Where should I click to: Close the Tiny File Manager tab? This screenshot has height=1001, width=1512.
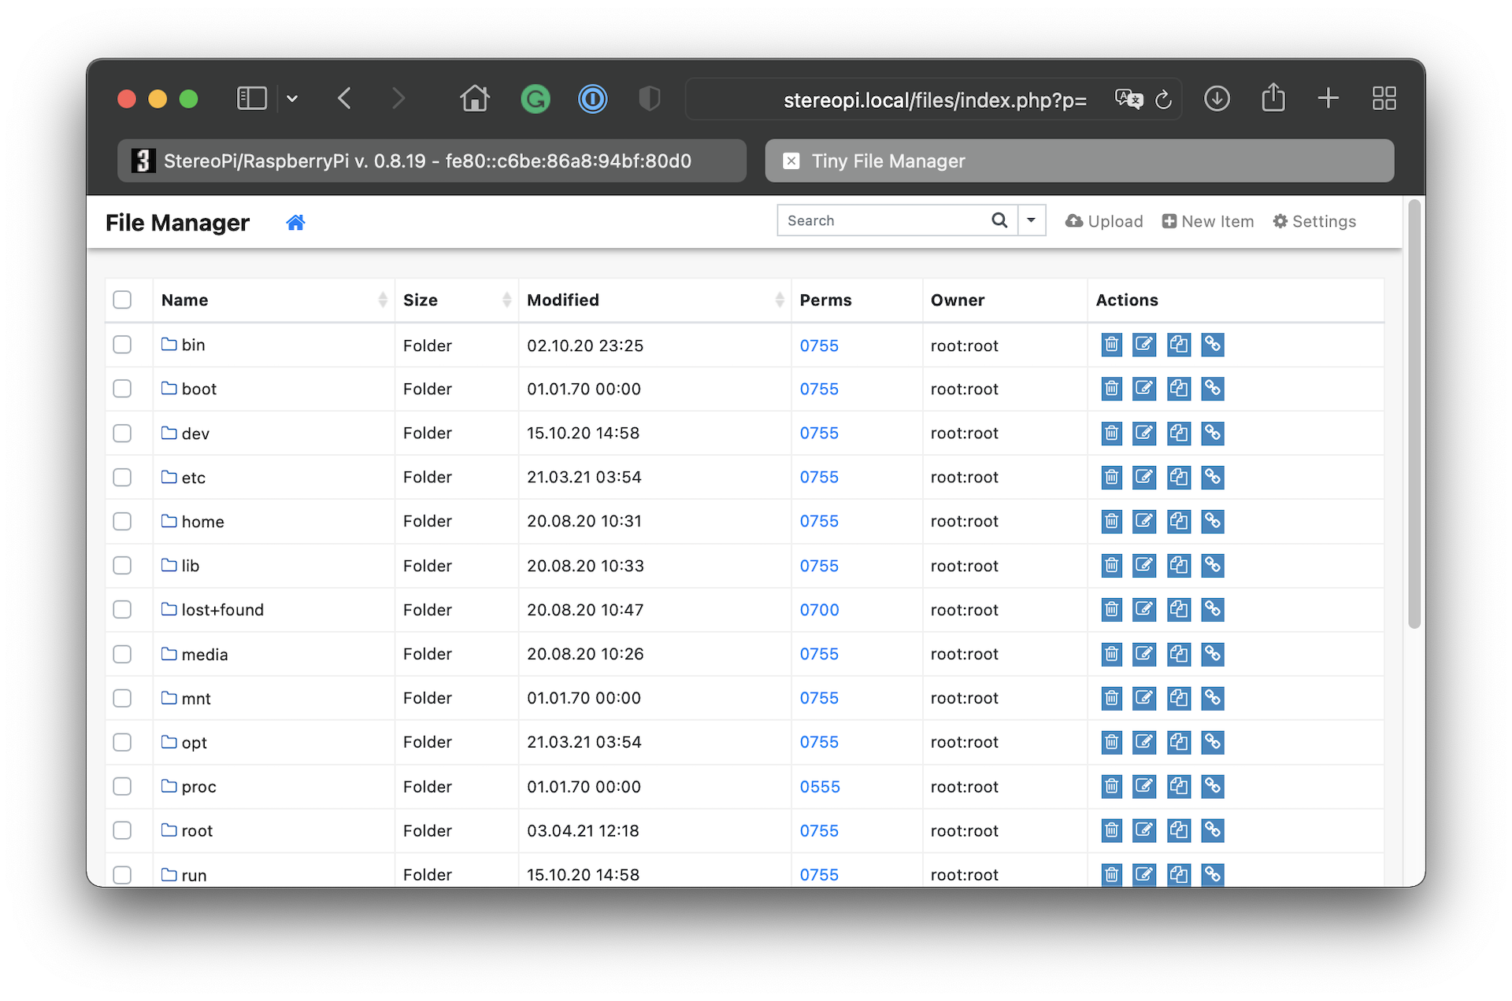791,161
